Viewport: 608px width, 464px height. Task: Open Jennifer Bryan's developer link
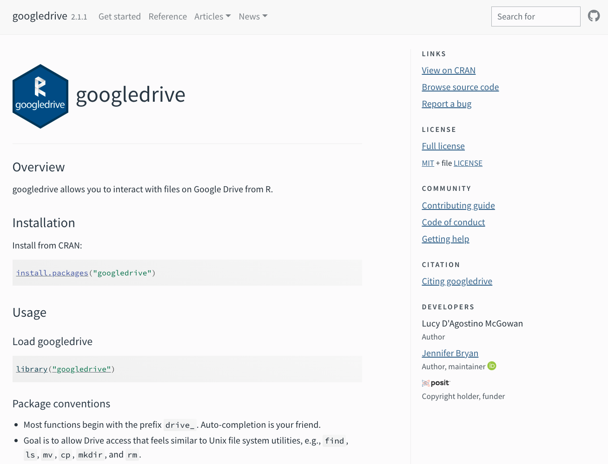[449, 353]
